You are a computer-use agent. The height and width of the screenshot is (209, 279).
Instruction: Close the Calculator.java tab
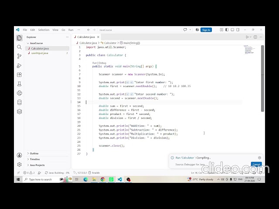[98, 37]
